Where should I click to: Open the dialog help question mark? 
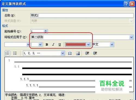(126, 4)
